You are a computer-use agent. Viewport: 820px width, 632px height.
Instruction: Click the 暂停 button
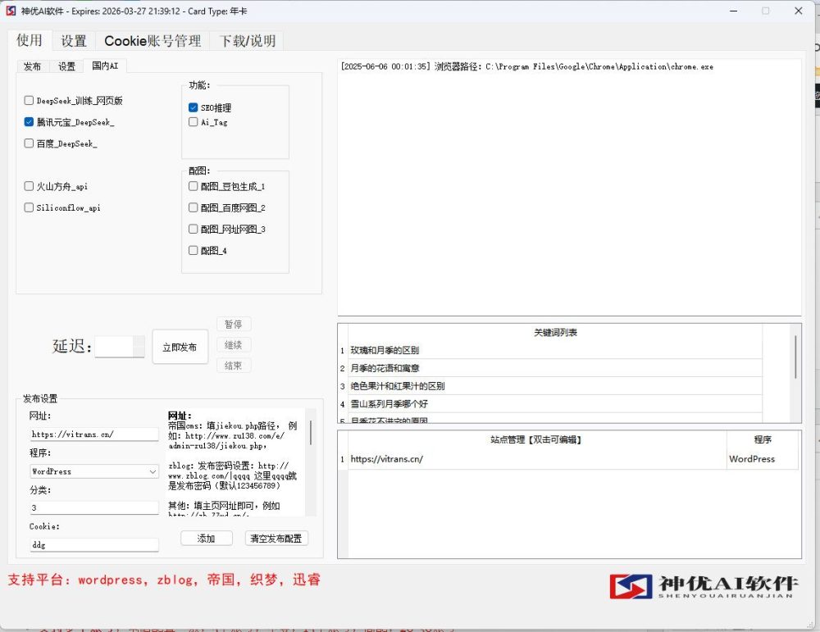point(234,324)
